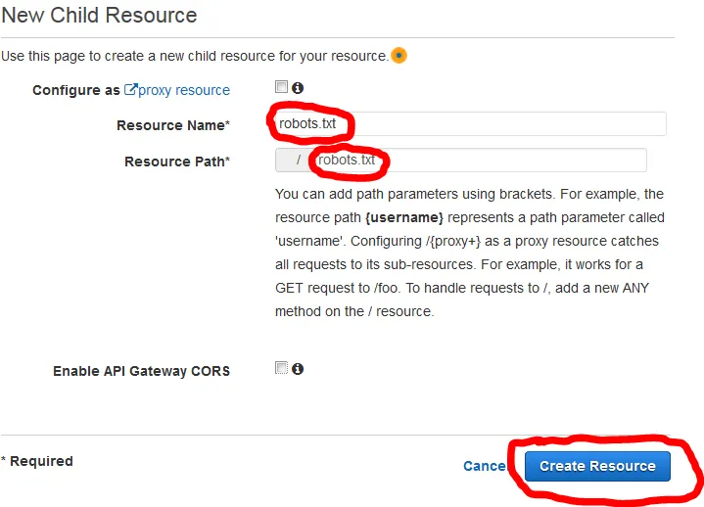Enable the Configure as proxy resource checkbox
The height and width of the screenshot is (507, 704).
click(282, 88)
